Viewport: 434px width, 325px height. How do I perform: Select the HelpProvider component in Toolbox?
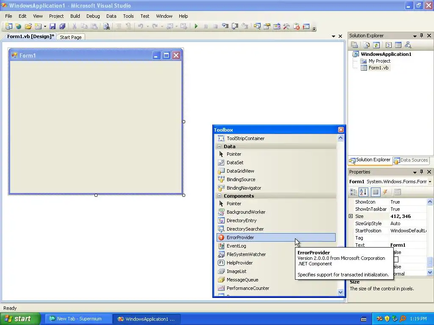point(276,263)
